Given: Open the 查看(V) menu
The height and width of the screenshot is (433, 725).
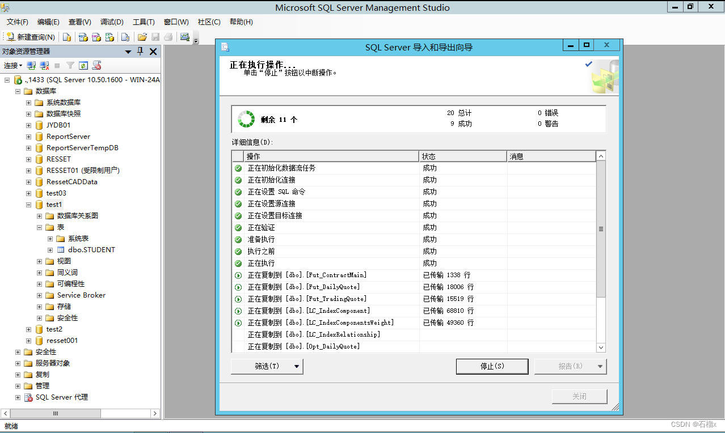Looking at the screenshot, I should (79, 22).
